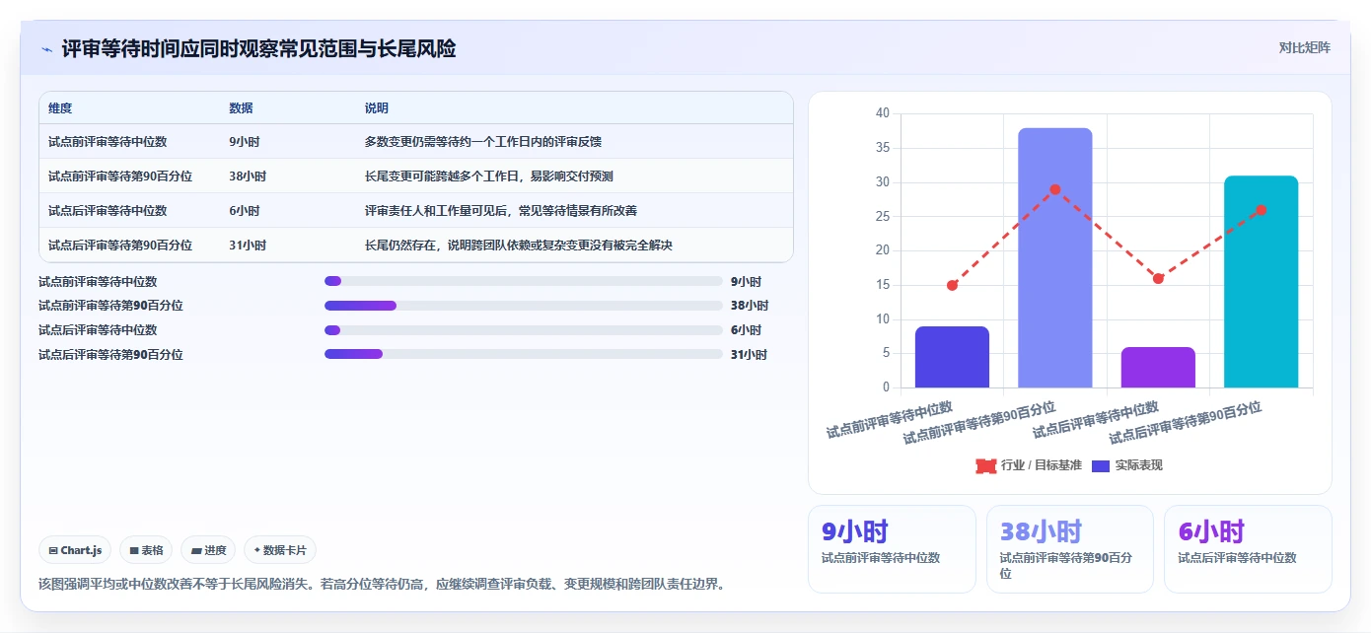Click the violet 6-hour chart bar

[x=1158, y=368]
